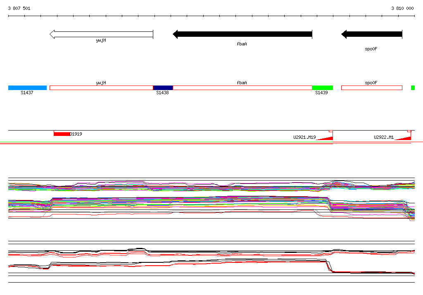Click the red-outlined ywjH segment bar
The width and height of the screenshot is (423, 295).
(x=102, y=88)
